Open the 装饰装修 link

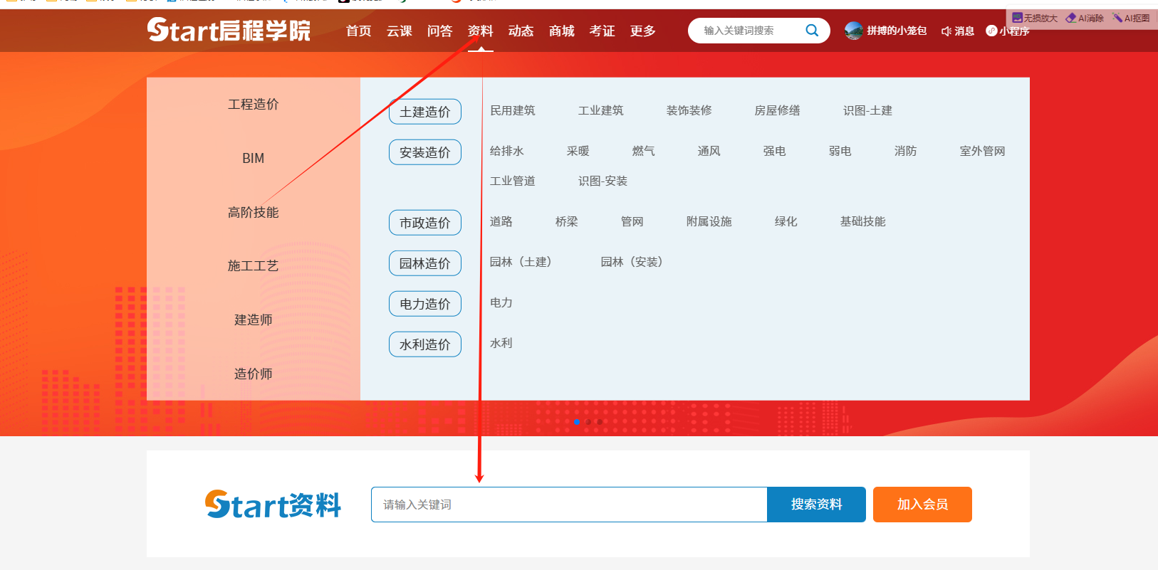click(689, 110)
